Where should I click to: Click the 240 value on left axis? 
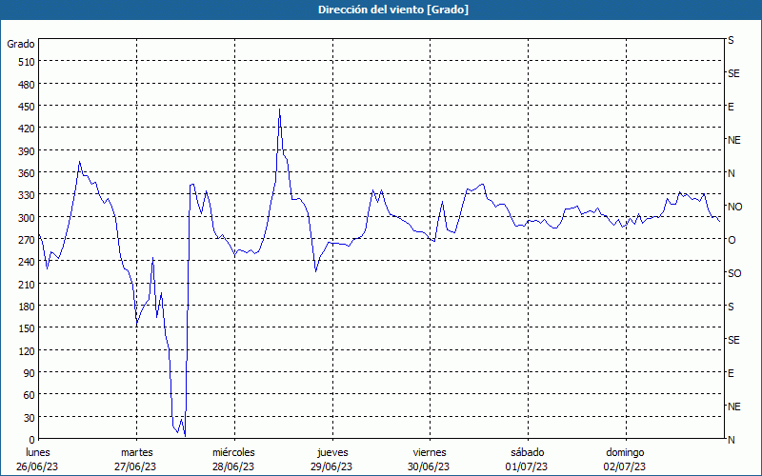(27, 263)
